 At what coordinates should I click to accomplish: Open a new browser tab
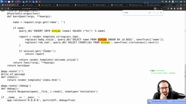pyautogui.click(x=167, y=5)
